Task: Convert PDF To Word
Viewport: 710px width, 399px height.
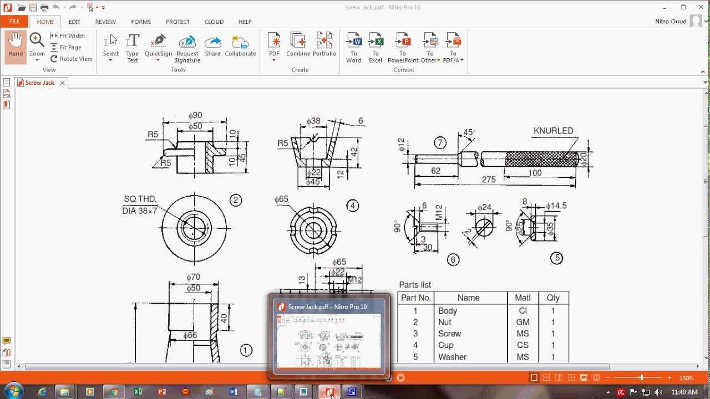Action: click(353, 48)
